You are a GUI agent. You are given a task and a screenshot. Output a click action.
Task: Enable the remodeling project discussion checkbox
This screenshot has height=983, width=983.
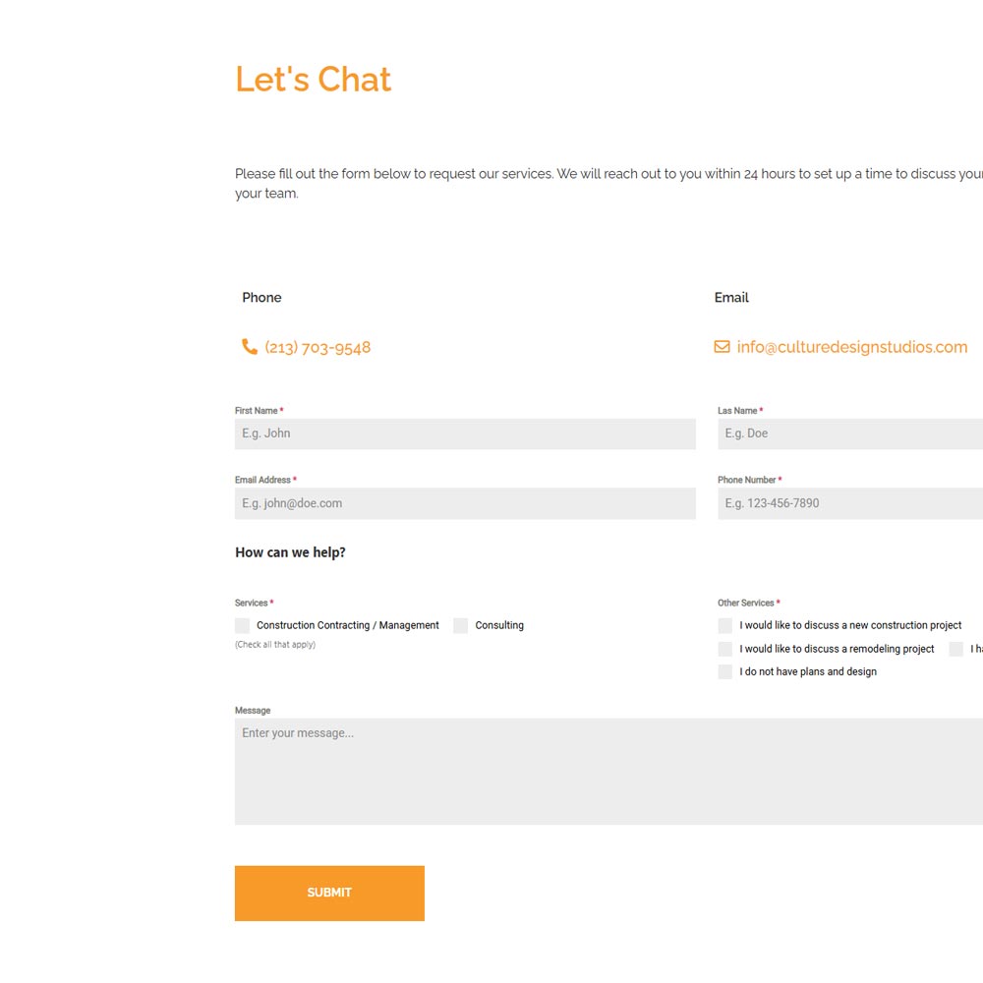point(725,649)
